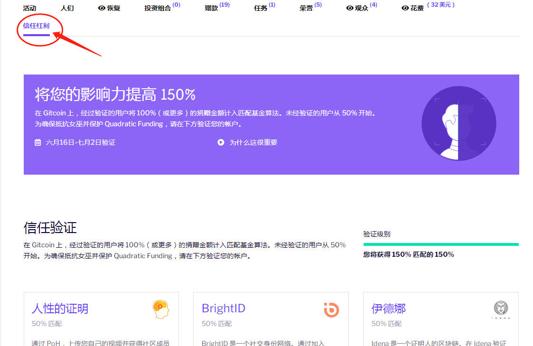Click the play icon beside 为什么这很重要
The image size is (533, 346).
click(x=221, y=142)
